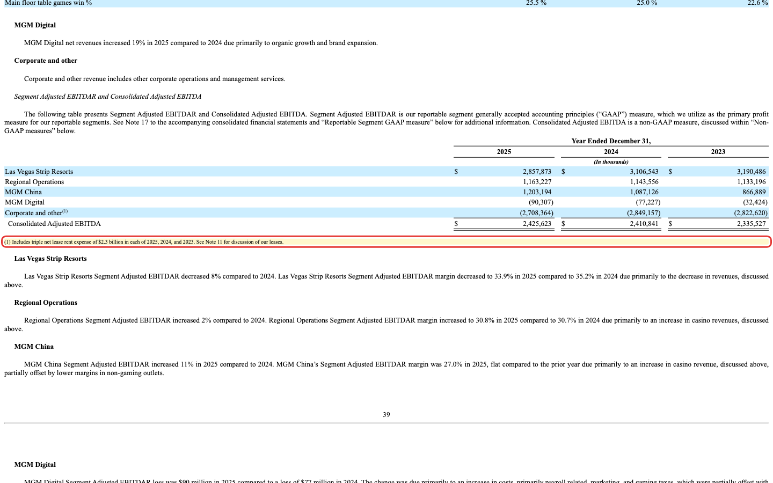
Task: Click the Main floor table games win % label
Action: pyautogui.click(x=48, y=3)
